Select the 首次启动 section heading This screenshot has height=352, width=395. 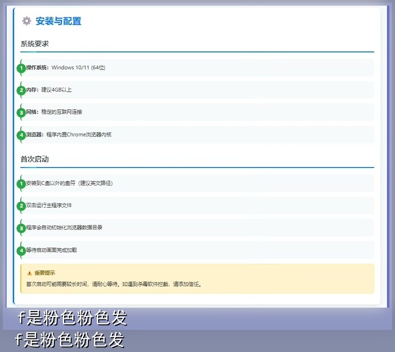[x=34, y=159]
